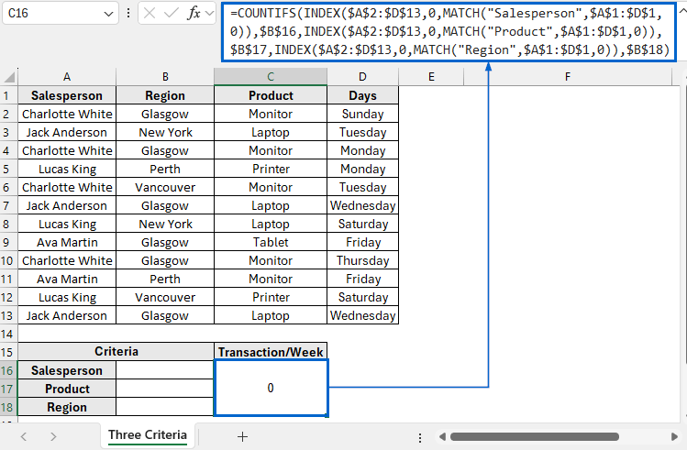
Task: Click the previous sheet navigation arrow
Action: (24, 436)
